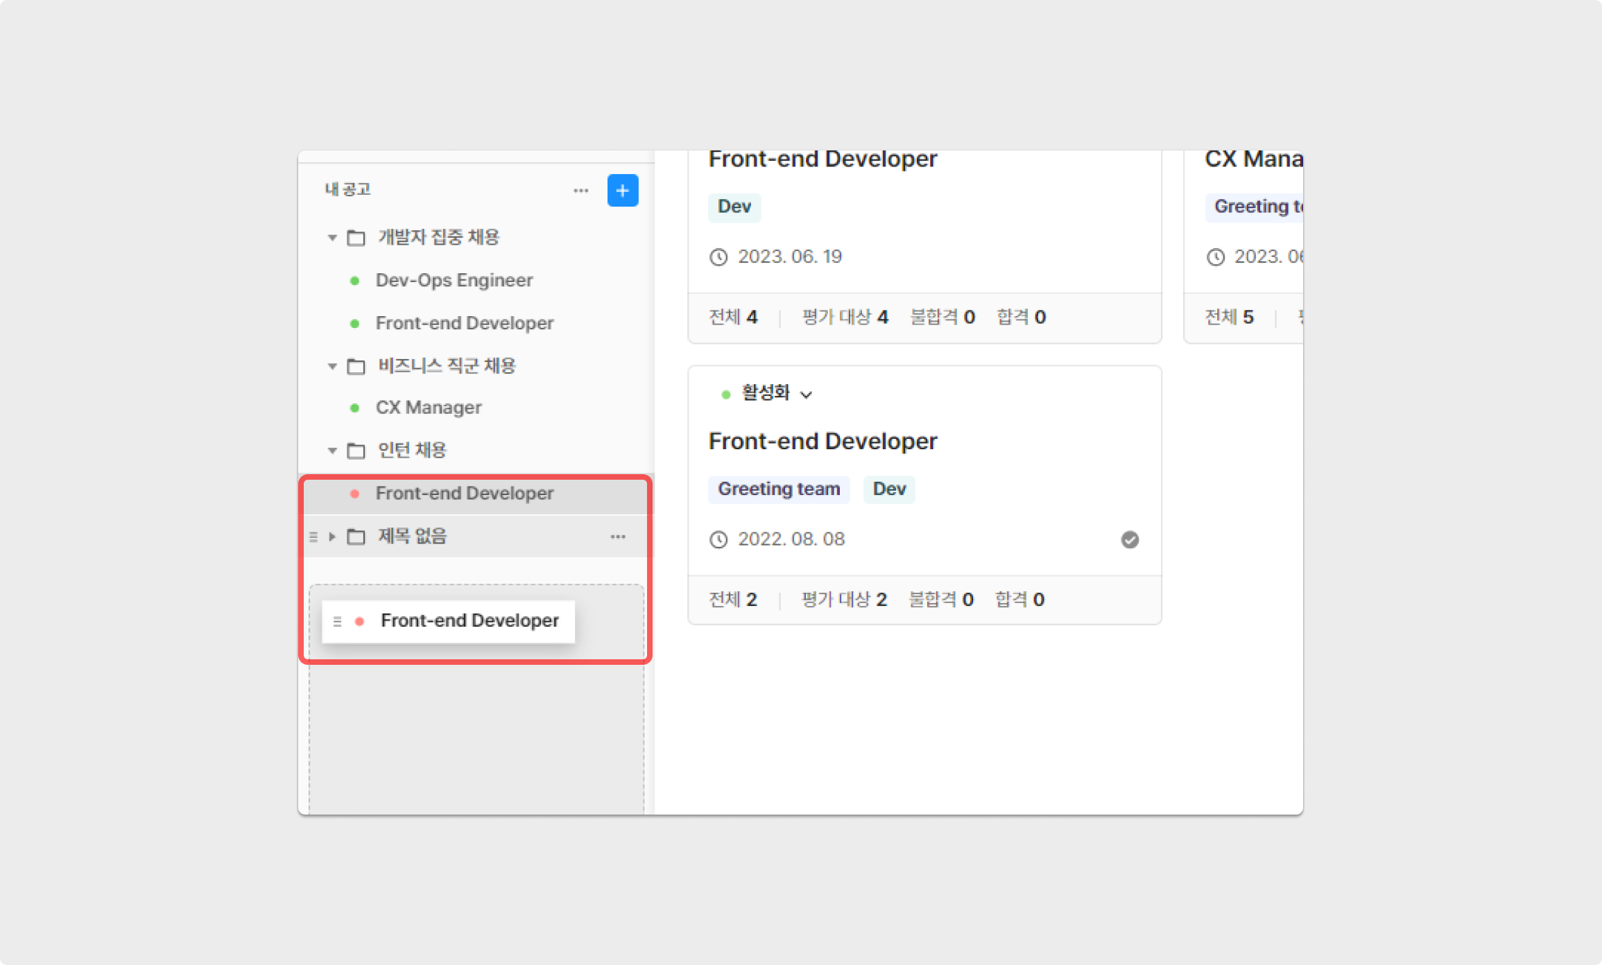Click the gray checkmark icon on the card
Viewport: 1602px width, 965px height.
click(1129, 539)
